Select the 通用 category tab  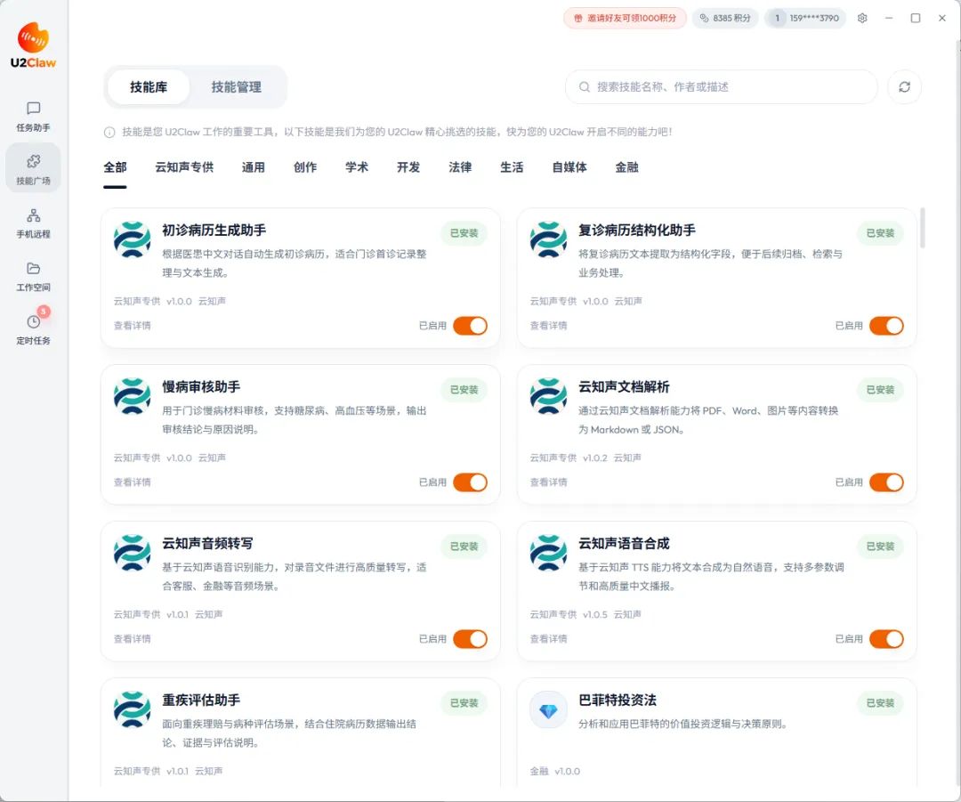coord(253,167)
